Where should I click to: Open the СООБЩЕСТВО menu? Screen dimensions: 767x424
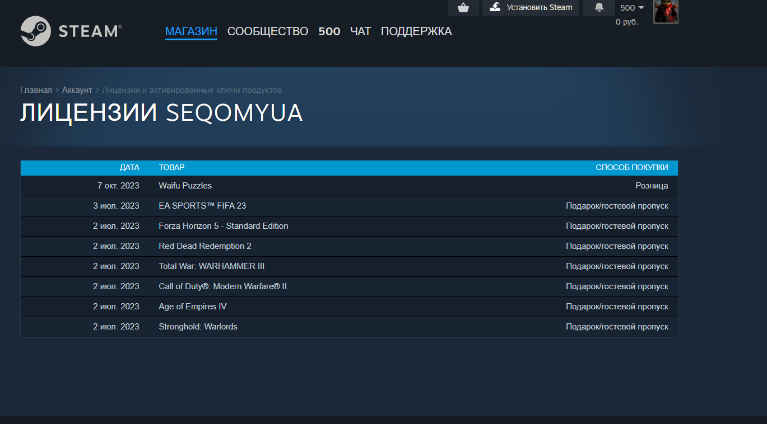(x=268, y=31)
